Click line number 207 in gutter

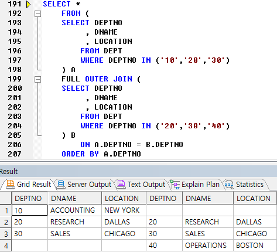(15, 154)
